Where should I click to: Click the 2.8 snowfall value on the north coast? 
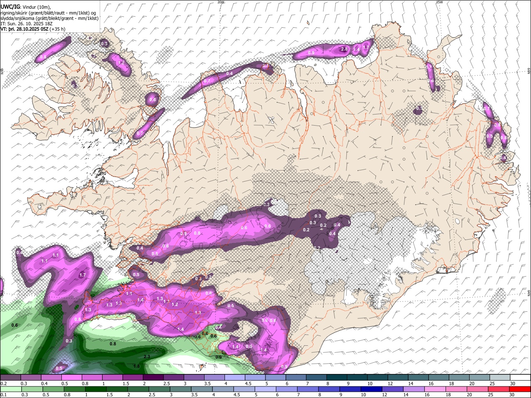click(x=344, y=49)
